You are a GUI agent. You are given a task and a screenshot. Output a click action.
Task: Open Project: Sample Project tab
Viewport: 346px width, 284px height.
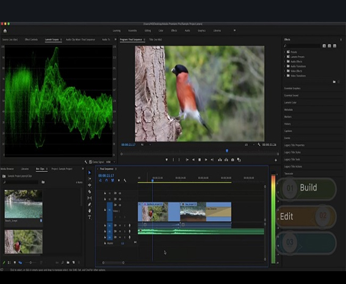(x=62, y=169)
